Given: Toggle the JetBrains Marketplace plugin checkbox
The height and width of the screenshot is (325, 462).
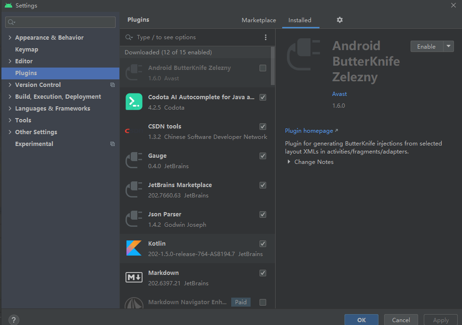Looking at the screenshot, I should (263, 185).
